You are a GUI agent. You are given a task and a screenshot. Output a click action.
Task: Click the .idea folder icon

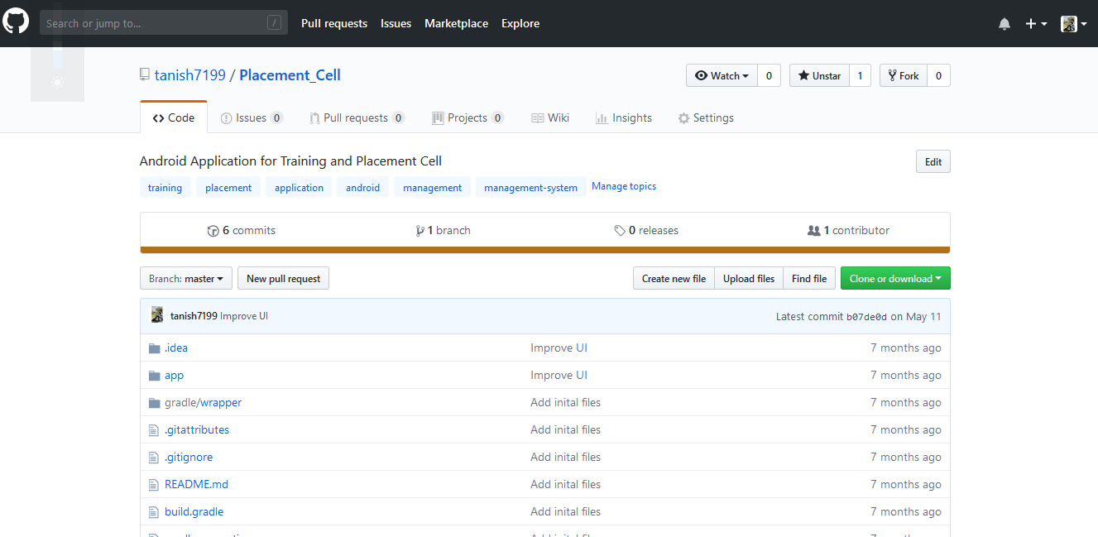pos(154,348)
